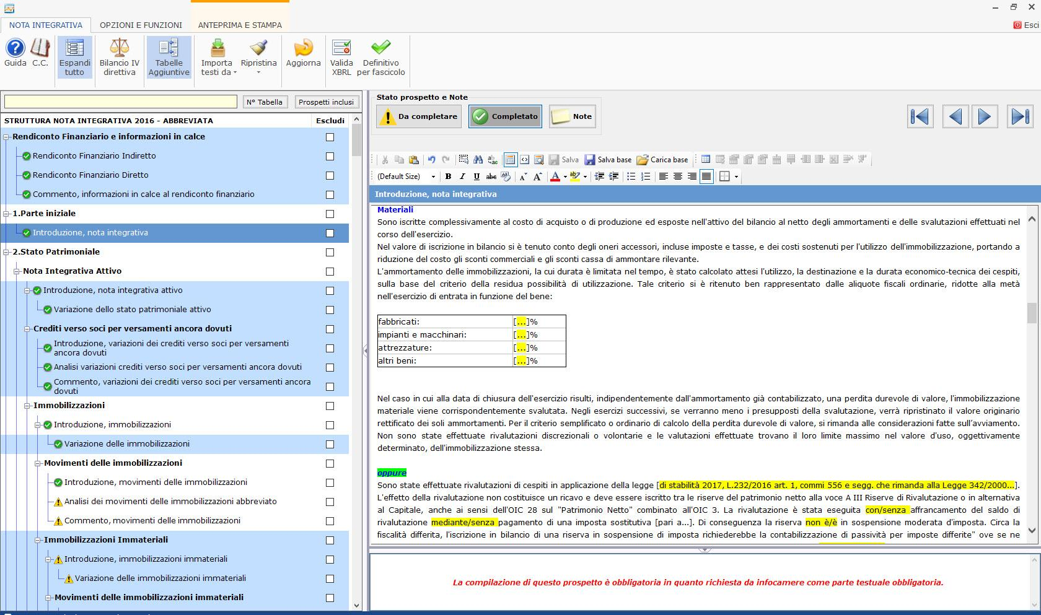Exclude Nota Integrativa Attivo row
Image resolution: width=1041 pixels, height=615 pixels.
(x=330, y=272)
